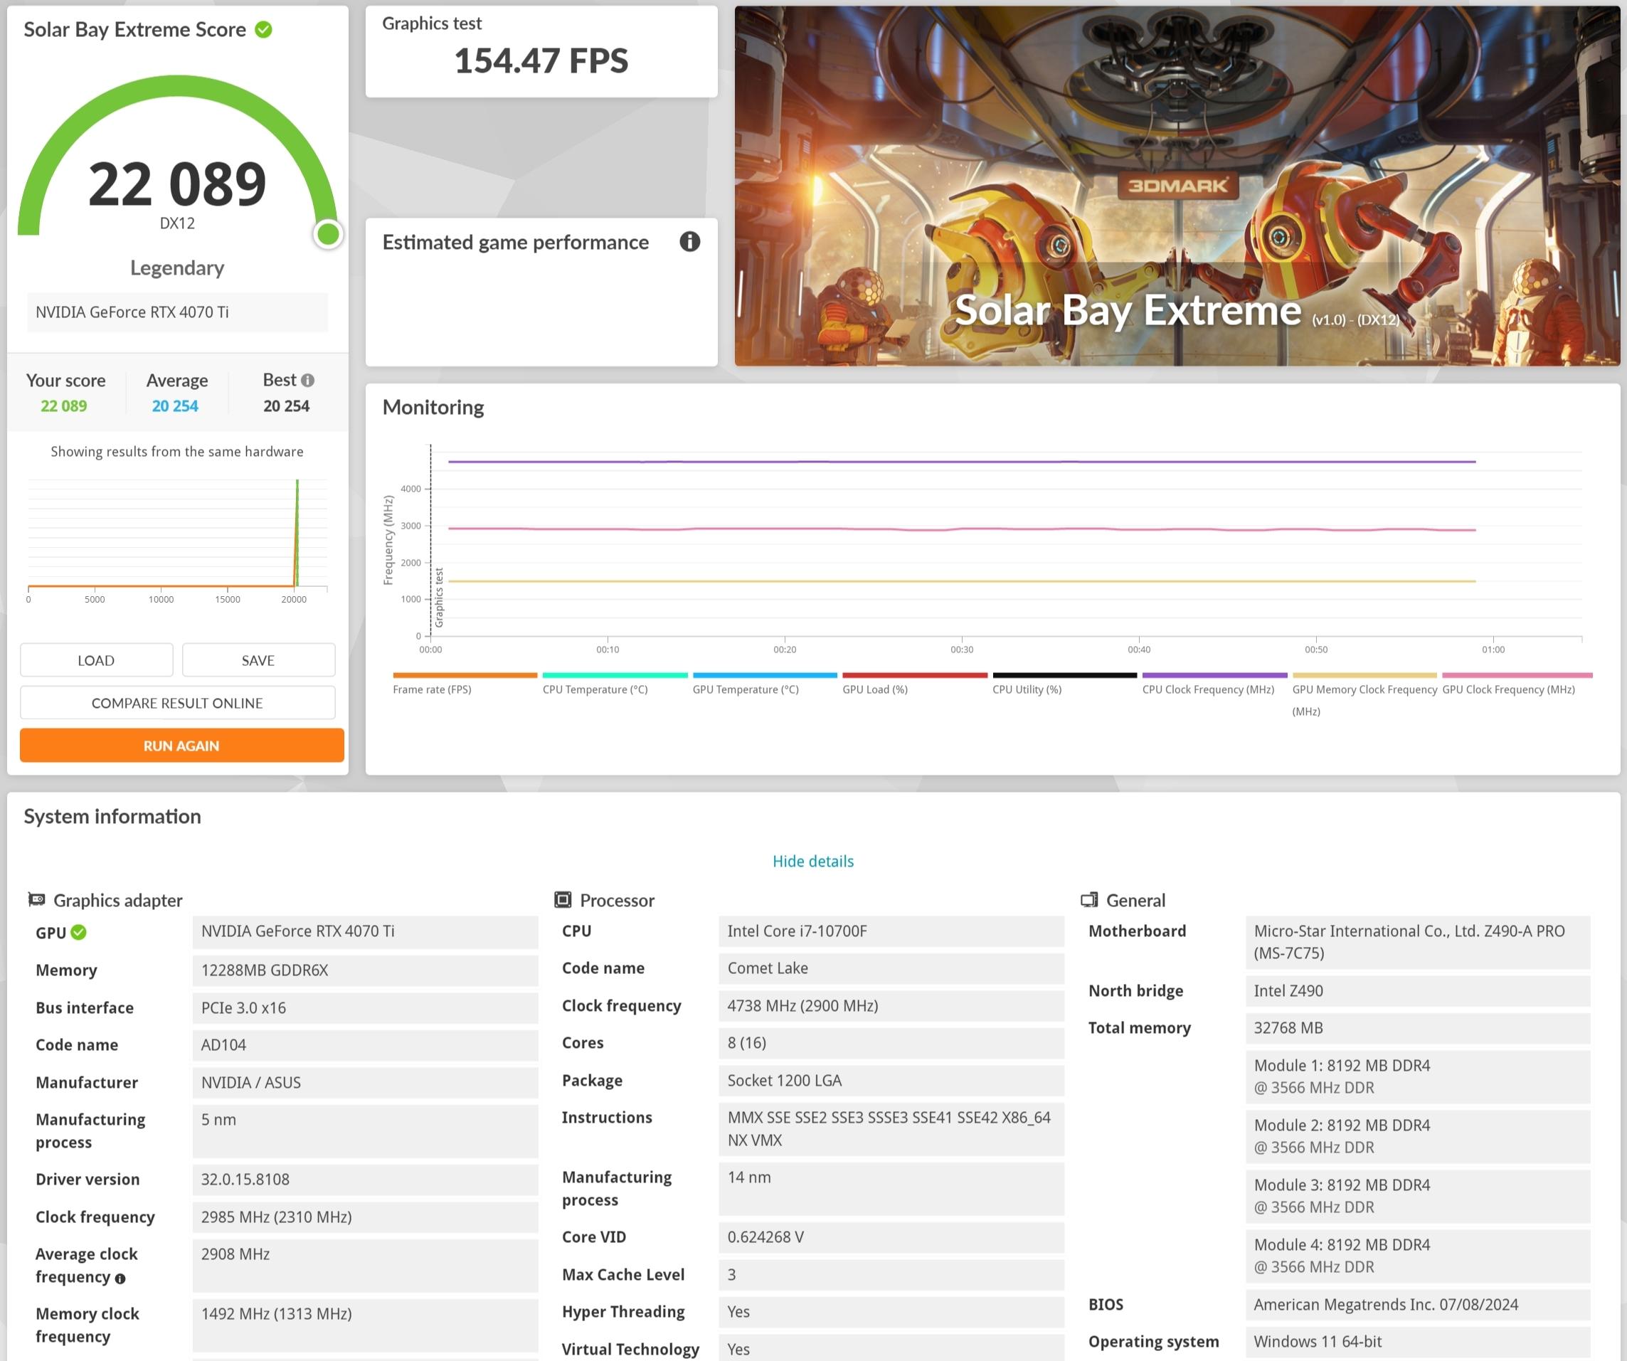Click the green validated checkmark beside score title
1627x1361 pixels.
tap(263, 29)
